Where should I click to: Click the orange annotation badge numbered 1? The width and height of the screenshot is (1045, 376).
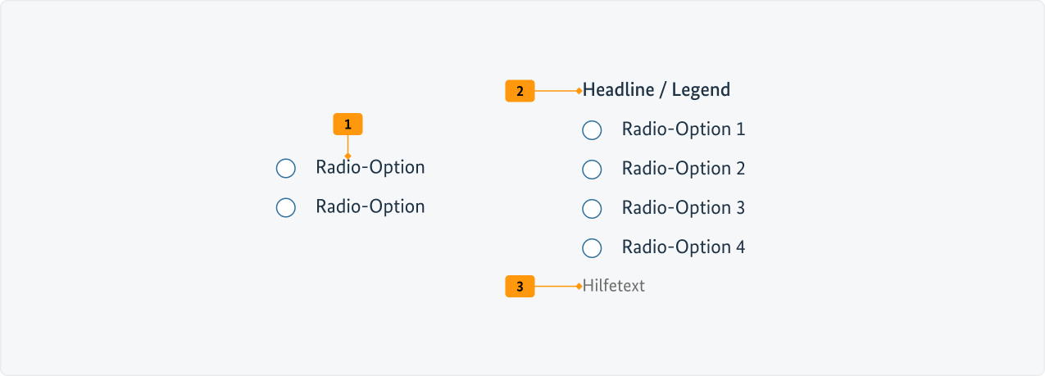pyautogui.click(x=348, y=125)
